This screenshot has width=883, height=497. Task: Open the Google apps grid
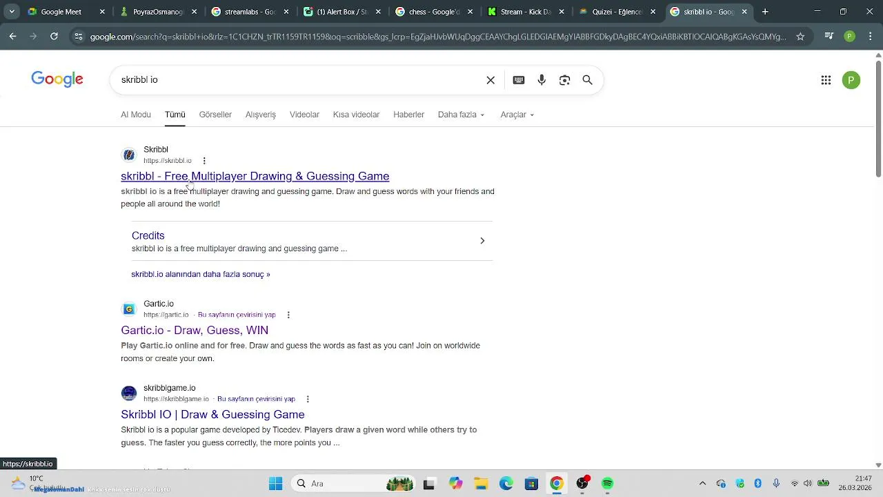[x=826, y=80]
